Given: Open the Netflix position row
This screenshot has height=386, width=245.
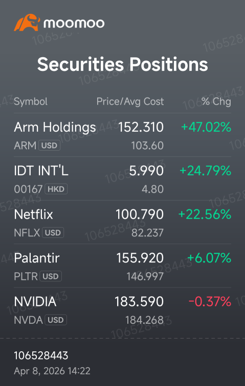Looking at the screenshot, I should [x=122, y=222].
